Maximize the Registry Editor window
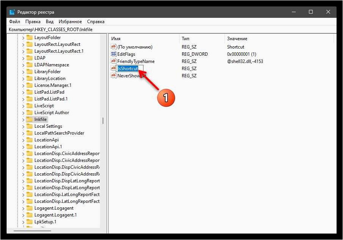 [x=310, y=12]
